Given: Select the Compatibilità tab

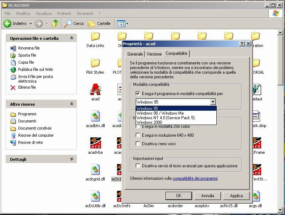Looking at the screenshot, I should 176,53.
